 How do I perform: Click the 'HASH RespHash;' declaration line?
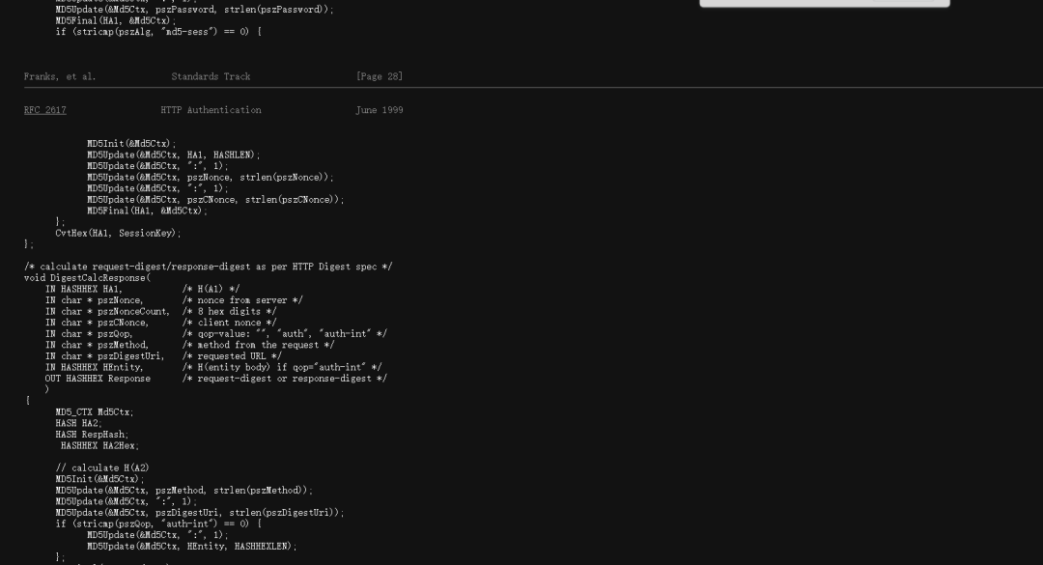(x=92, y=435)
